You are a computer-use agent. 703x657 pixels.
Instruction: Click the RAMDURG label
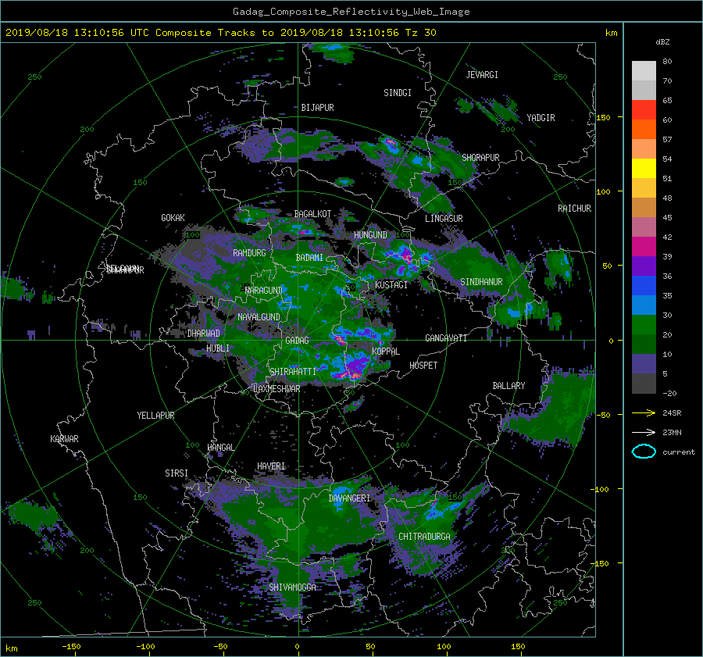click(x=249, y=253)
